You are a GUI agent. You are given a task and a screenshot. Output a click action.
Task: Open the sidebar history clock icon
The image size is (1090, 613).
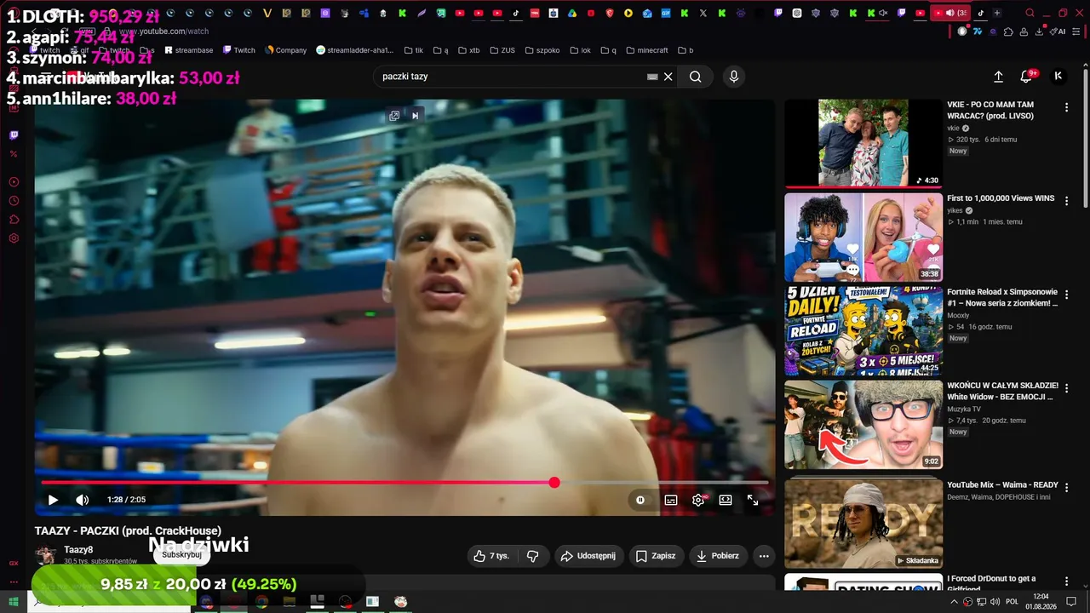pyautogui.click(x=14, y=201)
